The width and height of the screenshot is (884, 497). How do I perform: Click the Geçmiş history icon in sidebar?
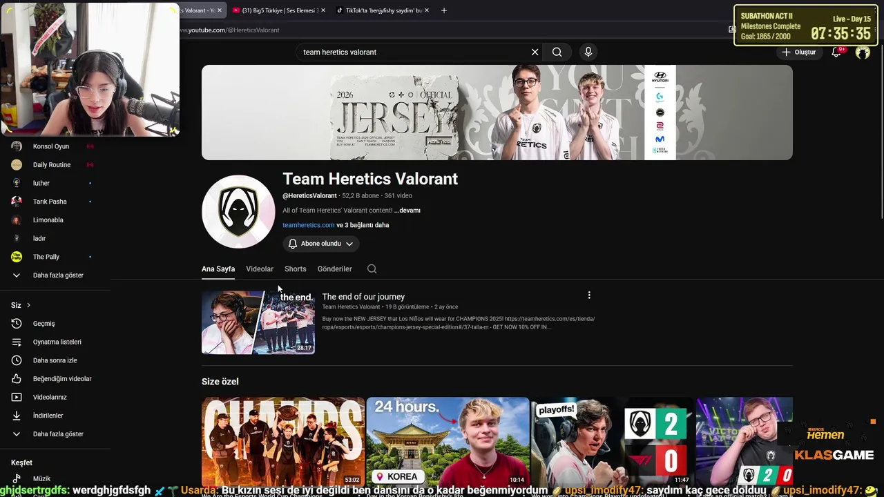(17, 324)
